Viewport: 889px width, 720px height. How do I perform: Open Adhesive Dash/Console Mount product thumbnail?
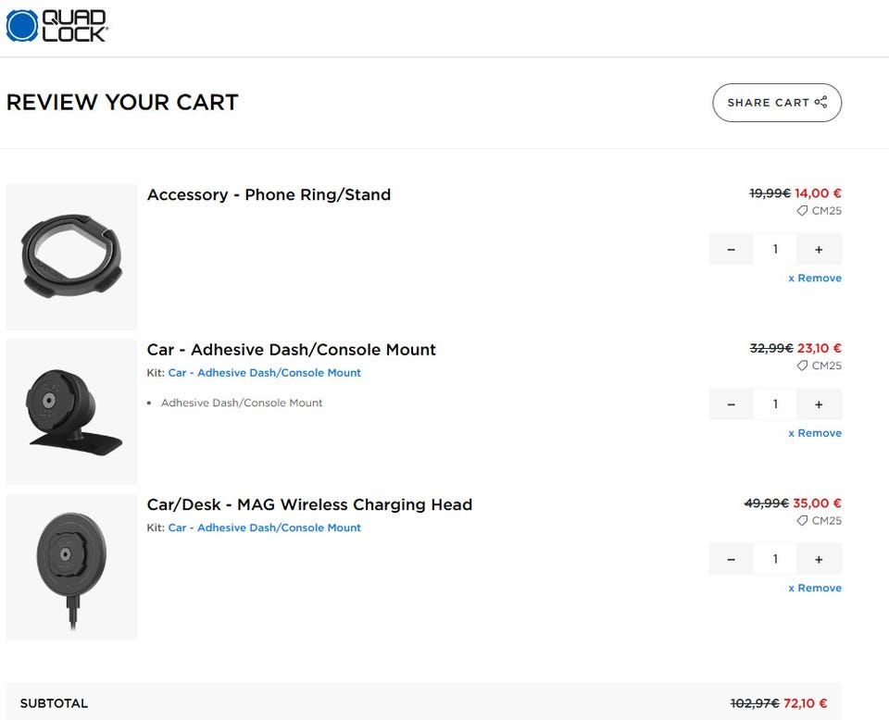pyautogui.click(x=71, y=412)
